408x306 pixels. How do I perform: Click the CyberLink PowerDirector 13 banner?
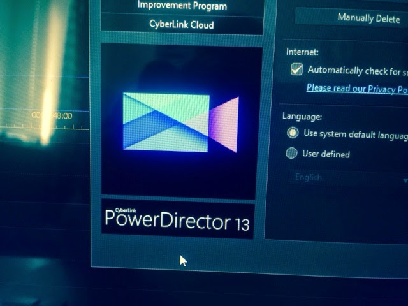[177, 219]
